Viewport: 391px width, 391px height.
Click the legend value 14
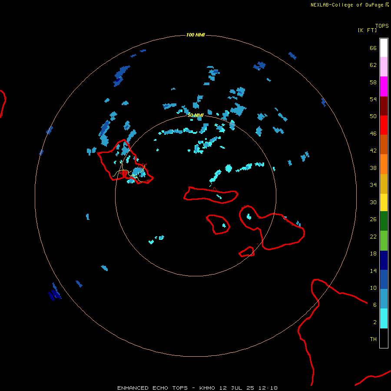click(373, 271)
